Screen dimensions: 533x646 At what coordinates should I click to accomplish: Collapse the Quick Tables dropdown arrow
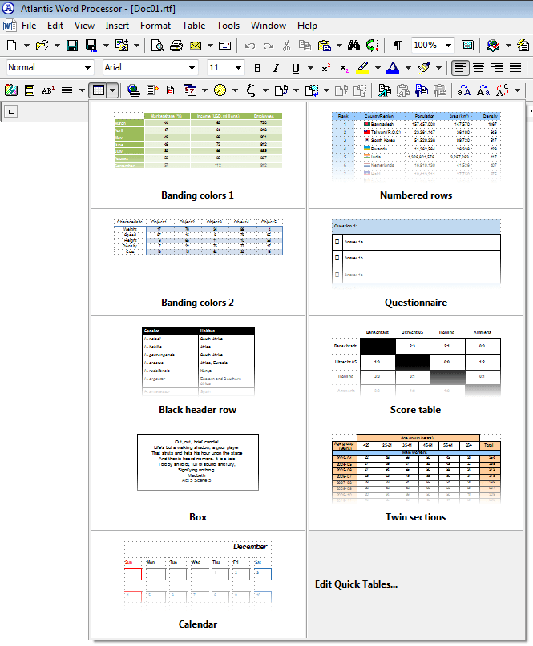pos(113,90)
